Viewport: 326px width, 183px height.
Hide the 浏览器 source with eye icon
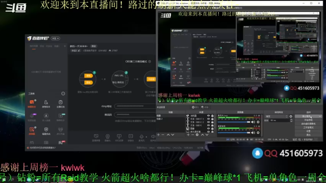point(208,116)
